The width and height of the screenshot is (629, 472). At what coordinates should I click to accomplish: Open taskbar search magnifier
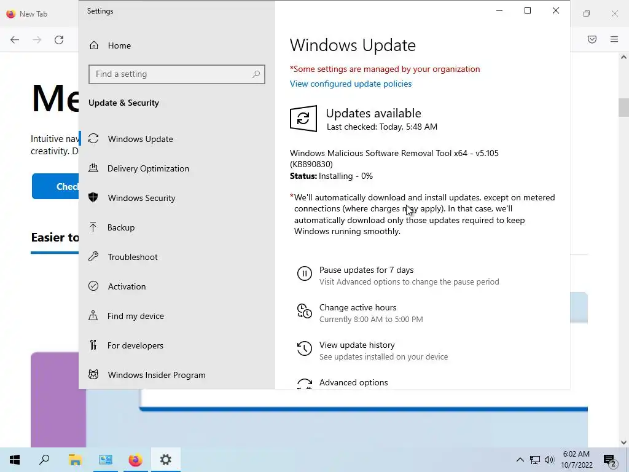pos(44,460)
